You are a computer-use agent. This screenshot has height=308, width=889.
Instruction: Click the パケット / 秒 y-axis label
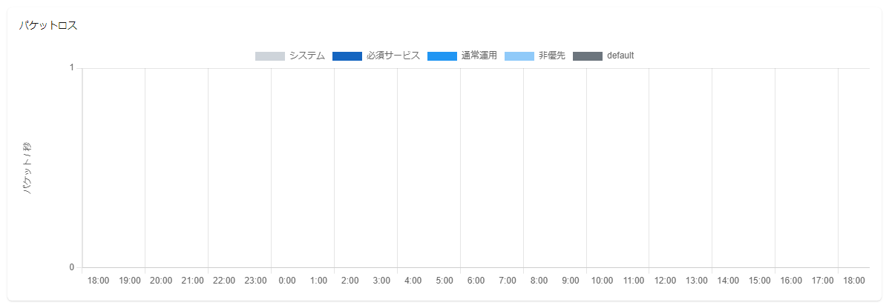pyautogui.click(x=27, y=168)
